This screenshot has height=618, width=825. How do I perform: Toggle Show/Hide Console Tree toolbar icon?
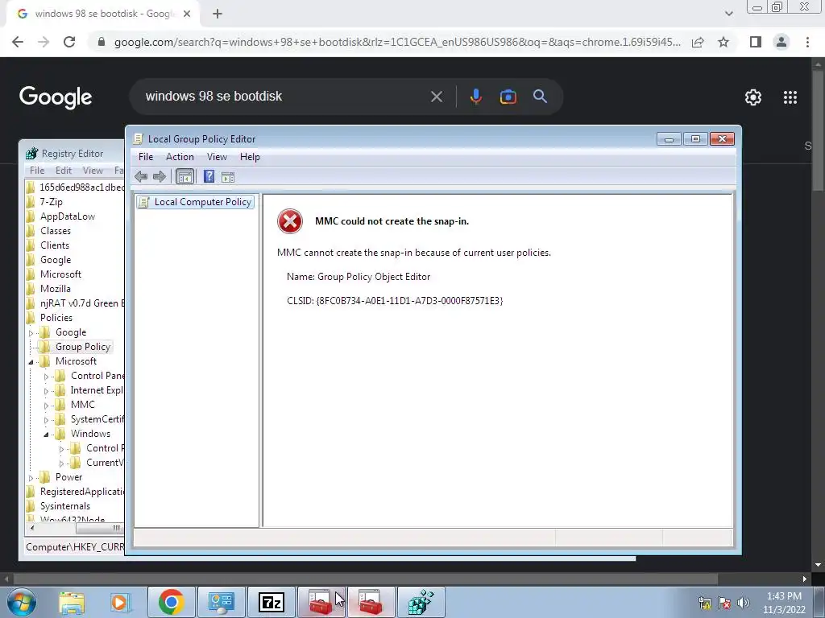pos(184,176)
